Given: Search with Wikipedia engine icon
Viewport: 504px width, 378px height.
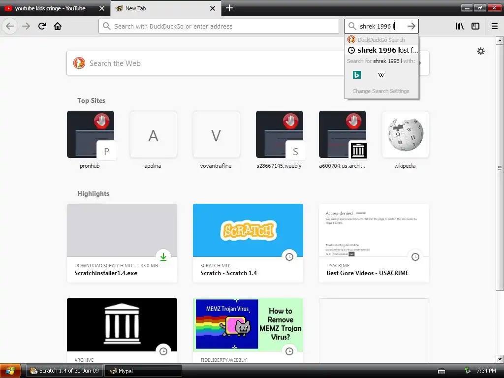Looking at the screenshot, I should 381,75.
